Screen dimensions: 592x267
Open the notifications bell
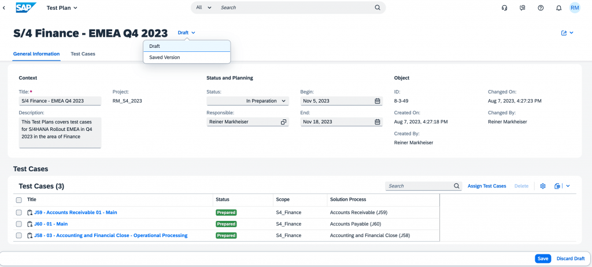559,7
